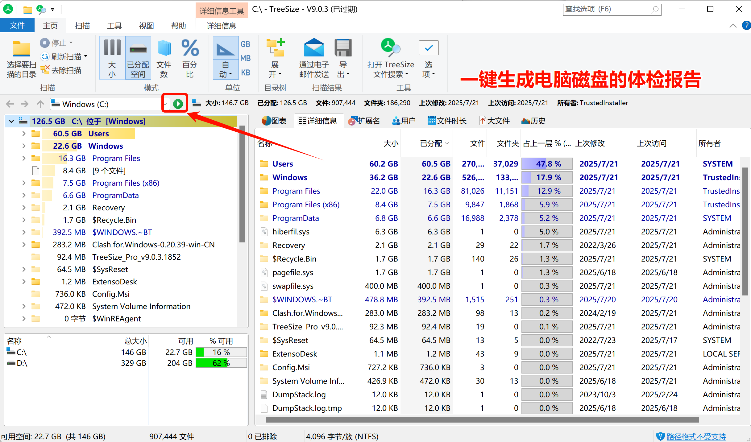Click the horizontal scrollbar of details list
This screenshot has height=442, width=751.
[482, 420]
